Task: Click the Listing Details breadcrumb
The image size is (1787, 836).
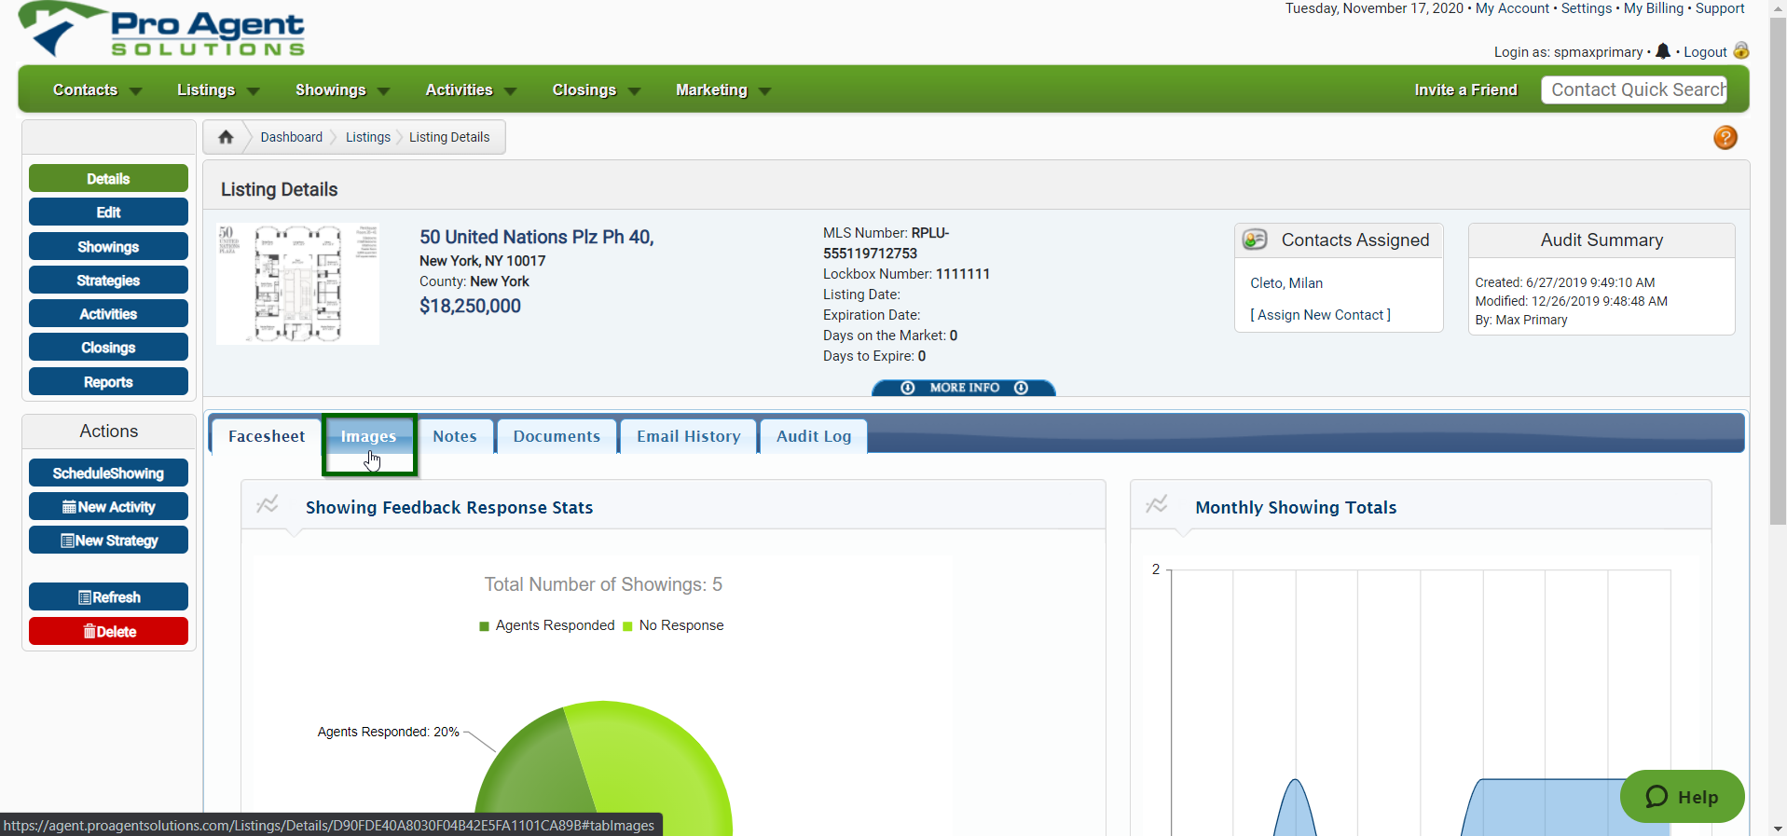Action: point(449,137)
